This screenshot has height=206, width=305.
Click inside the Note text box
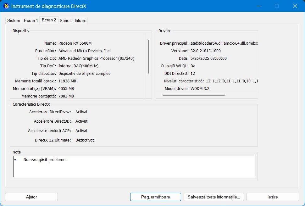coord(134,166)
